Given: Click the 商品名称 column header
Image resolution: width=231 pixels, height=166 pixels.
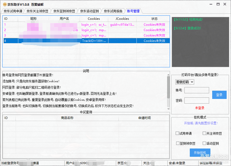Looking at the screenshot, I should coord(67,118).
